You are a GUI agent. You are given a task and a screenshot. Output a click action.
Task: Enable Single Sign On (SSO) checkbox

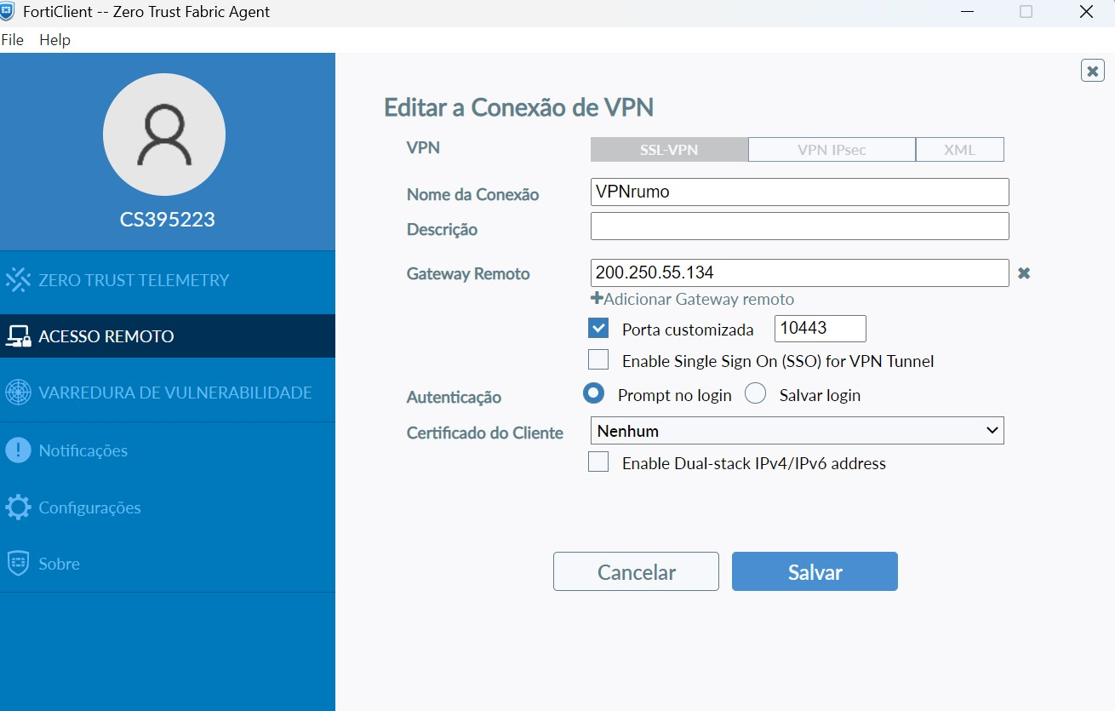[598, 360]
